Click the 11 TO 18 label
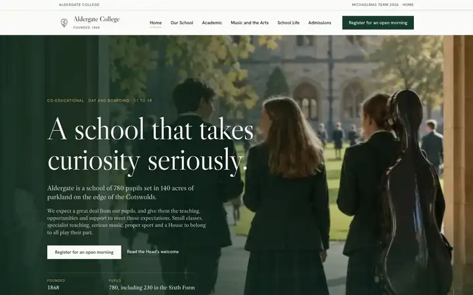 [x=143, y=100]
